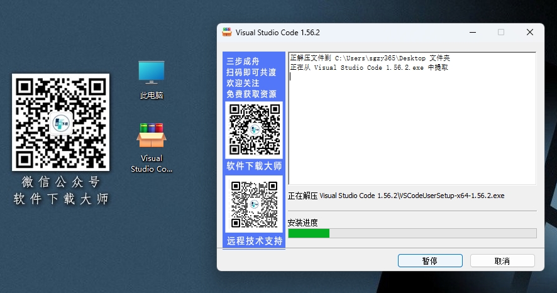
Task: Click the 安装进度 label
Action: pos(302,223)
